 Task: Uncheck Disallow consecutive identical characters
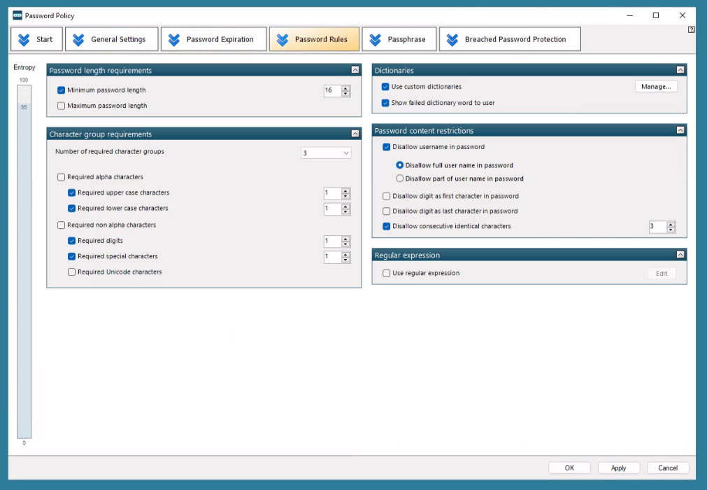pos(387,227)
